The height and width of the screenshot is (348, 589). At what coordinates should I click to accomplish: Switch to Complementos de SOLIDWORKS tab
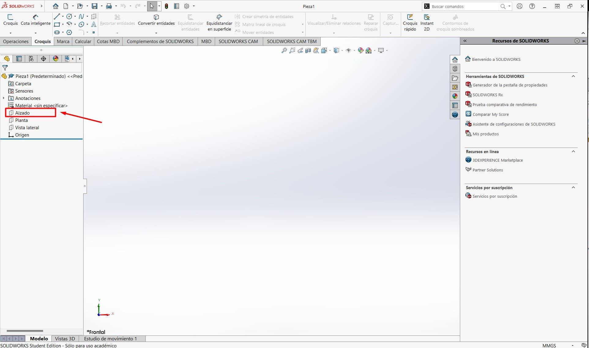pyautogui.click(x=160, y=42)
